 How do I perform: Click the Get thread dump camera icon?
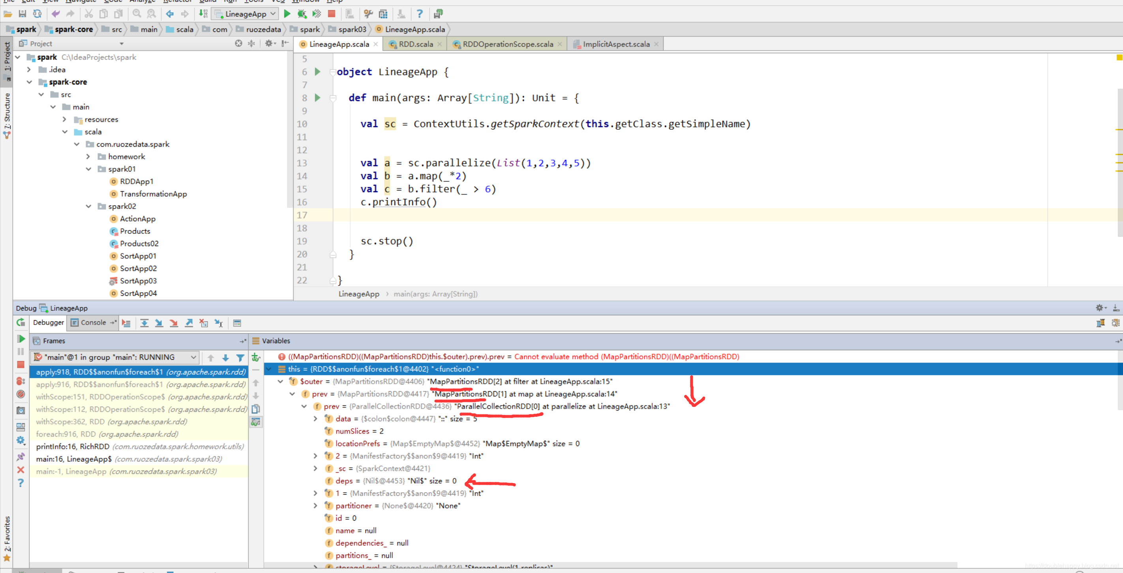point(21,410)
